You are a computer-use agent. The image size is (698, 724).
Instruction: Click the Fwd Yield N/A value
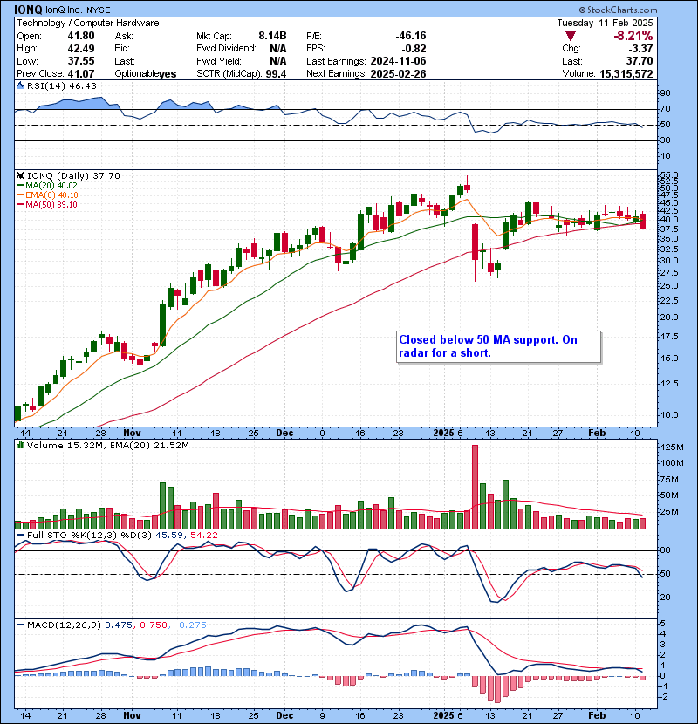coord(278,61)
